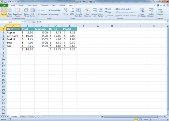Open Switch Windows dropdown
Viewport: 169px width, 121px height.
click(x=151, y=12)
